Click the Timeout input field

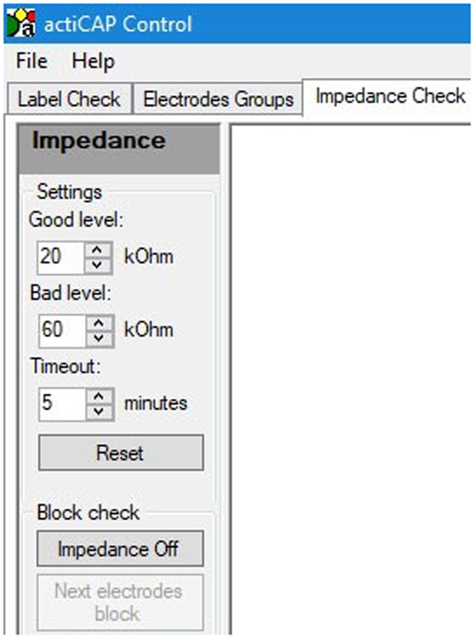click(x=62, y=404)
